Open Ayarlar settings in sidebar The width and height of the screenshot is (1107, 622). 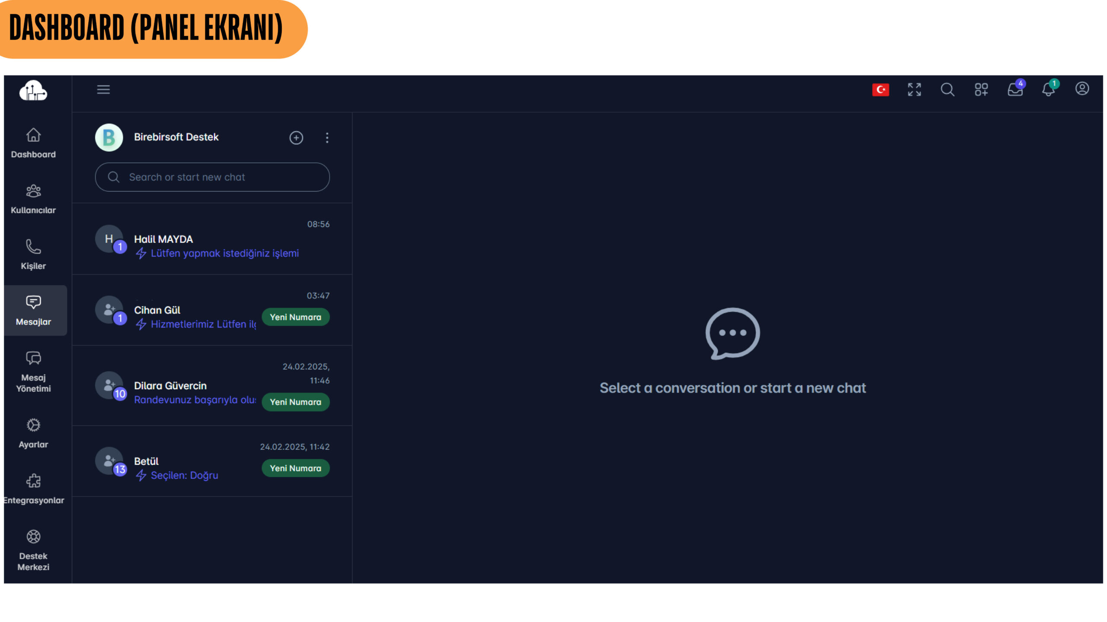tap(33, 433)
